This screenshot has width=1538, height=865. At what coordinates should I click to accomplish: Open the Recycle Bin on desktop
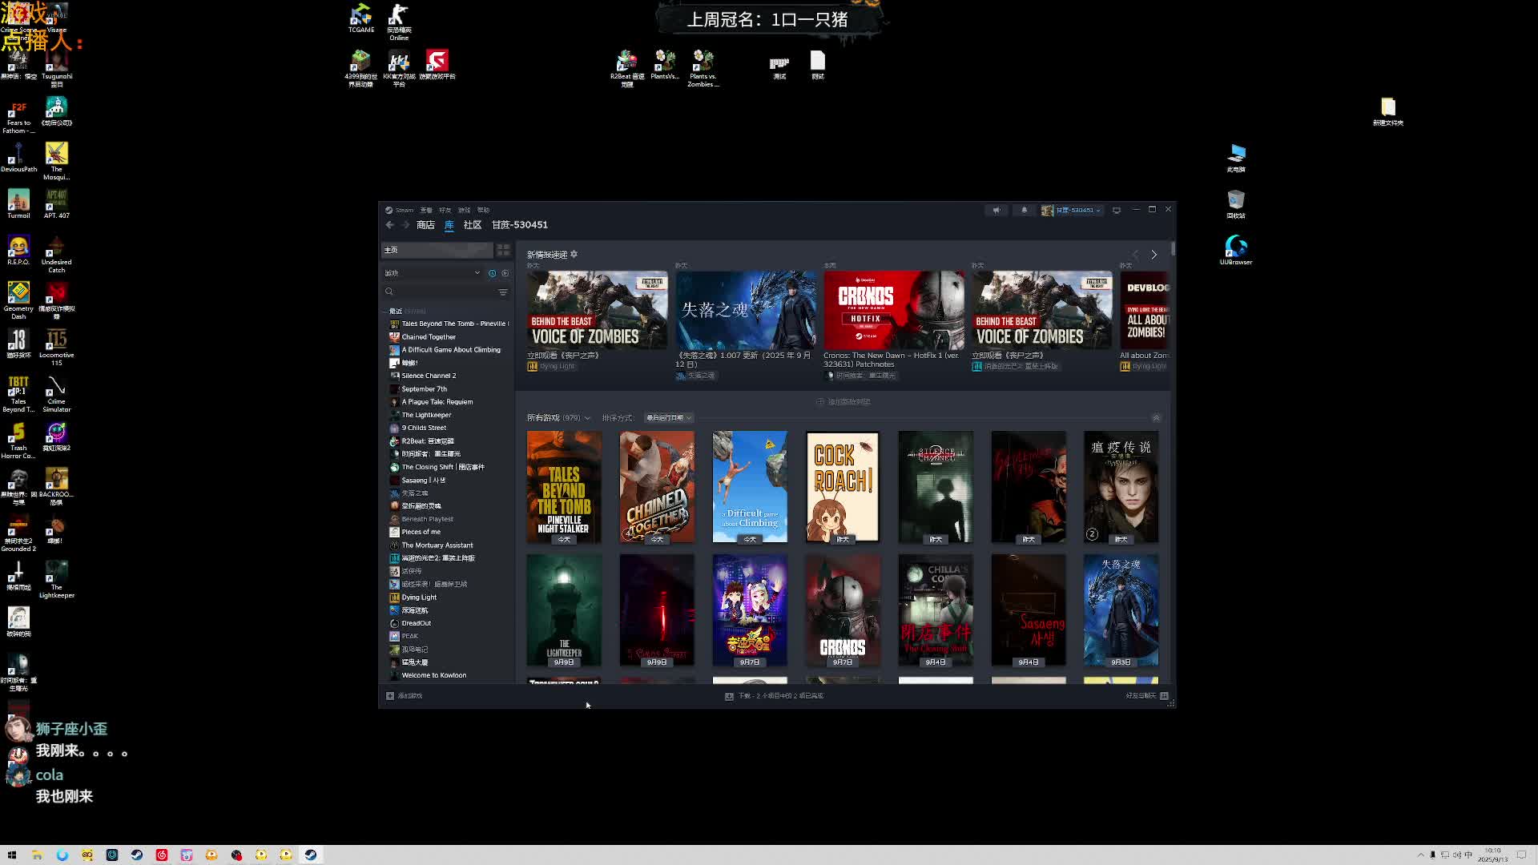(1236, 204)
